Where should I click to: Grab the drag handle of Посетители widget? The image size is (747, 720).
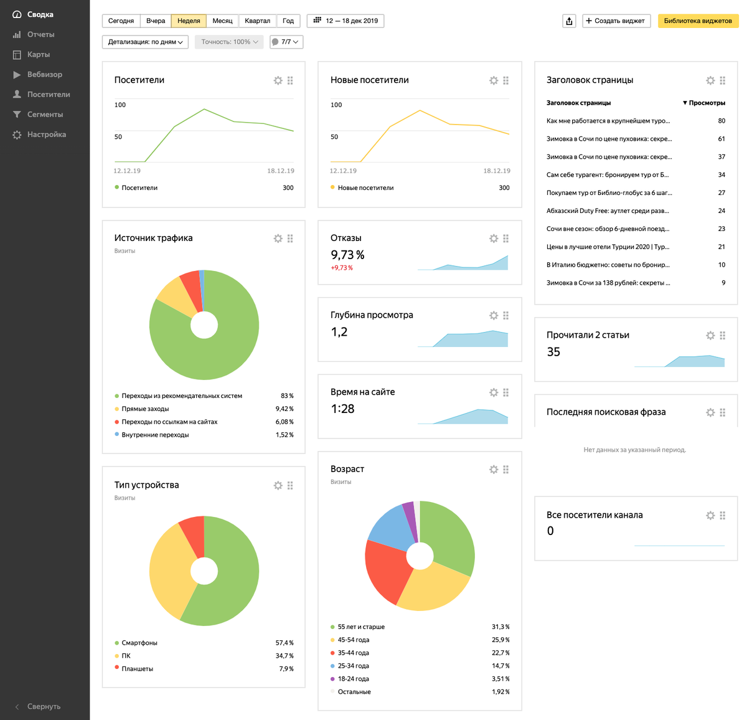point(290,80)
